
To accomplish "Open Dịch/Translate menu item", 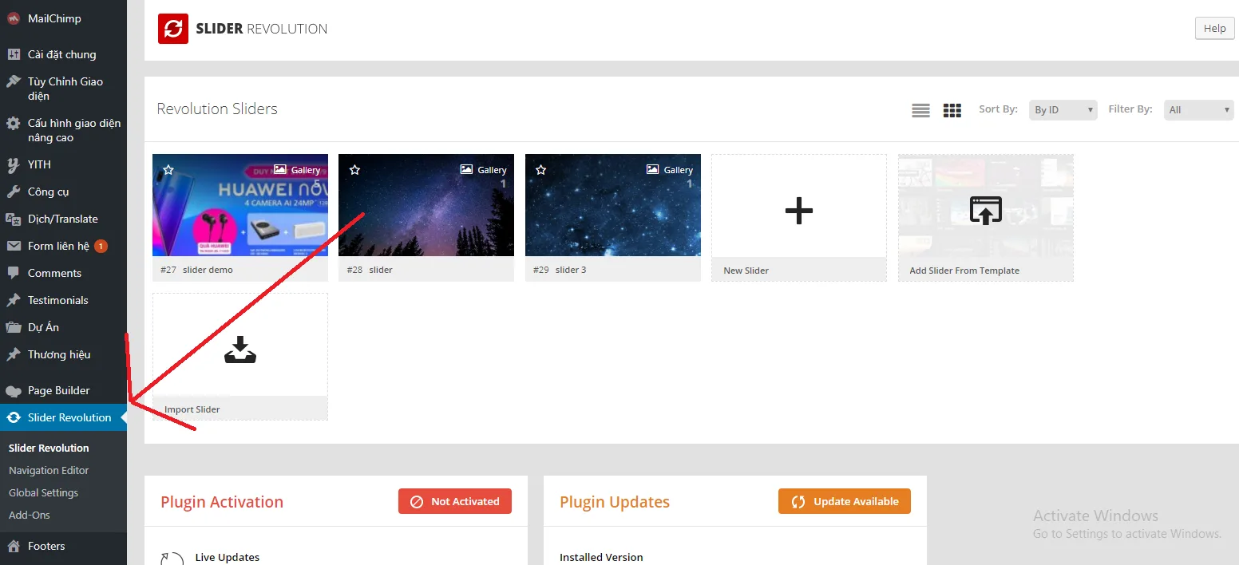I will 64,219.
